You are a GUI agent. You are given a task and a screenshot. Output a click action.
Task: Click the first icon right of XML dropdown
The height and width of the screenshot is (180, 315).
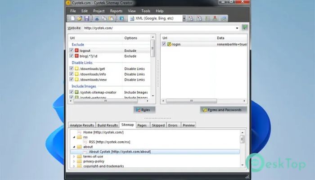coord(191,18)
